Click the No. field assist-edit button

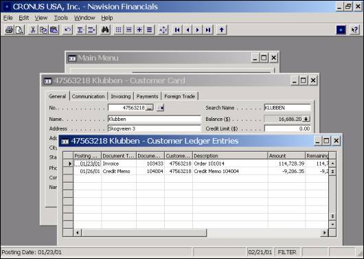(150, 108)
